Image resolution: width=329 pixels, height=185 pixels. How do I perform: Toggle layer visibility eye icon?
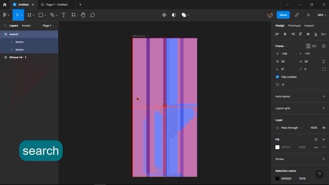[324, 128]
